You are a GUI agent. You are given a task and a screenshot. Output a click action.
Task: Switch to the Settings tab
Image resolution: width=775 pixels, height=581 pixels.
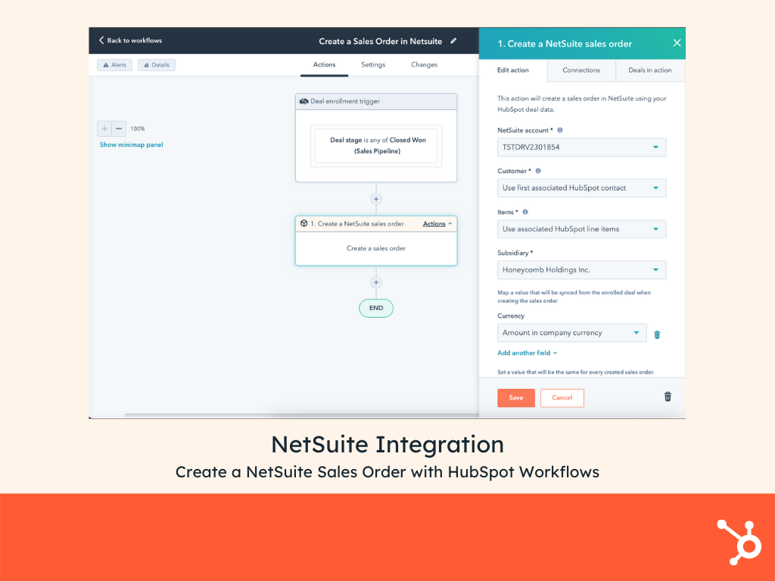[373, 65]
